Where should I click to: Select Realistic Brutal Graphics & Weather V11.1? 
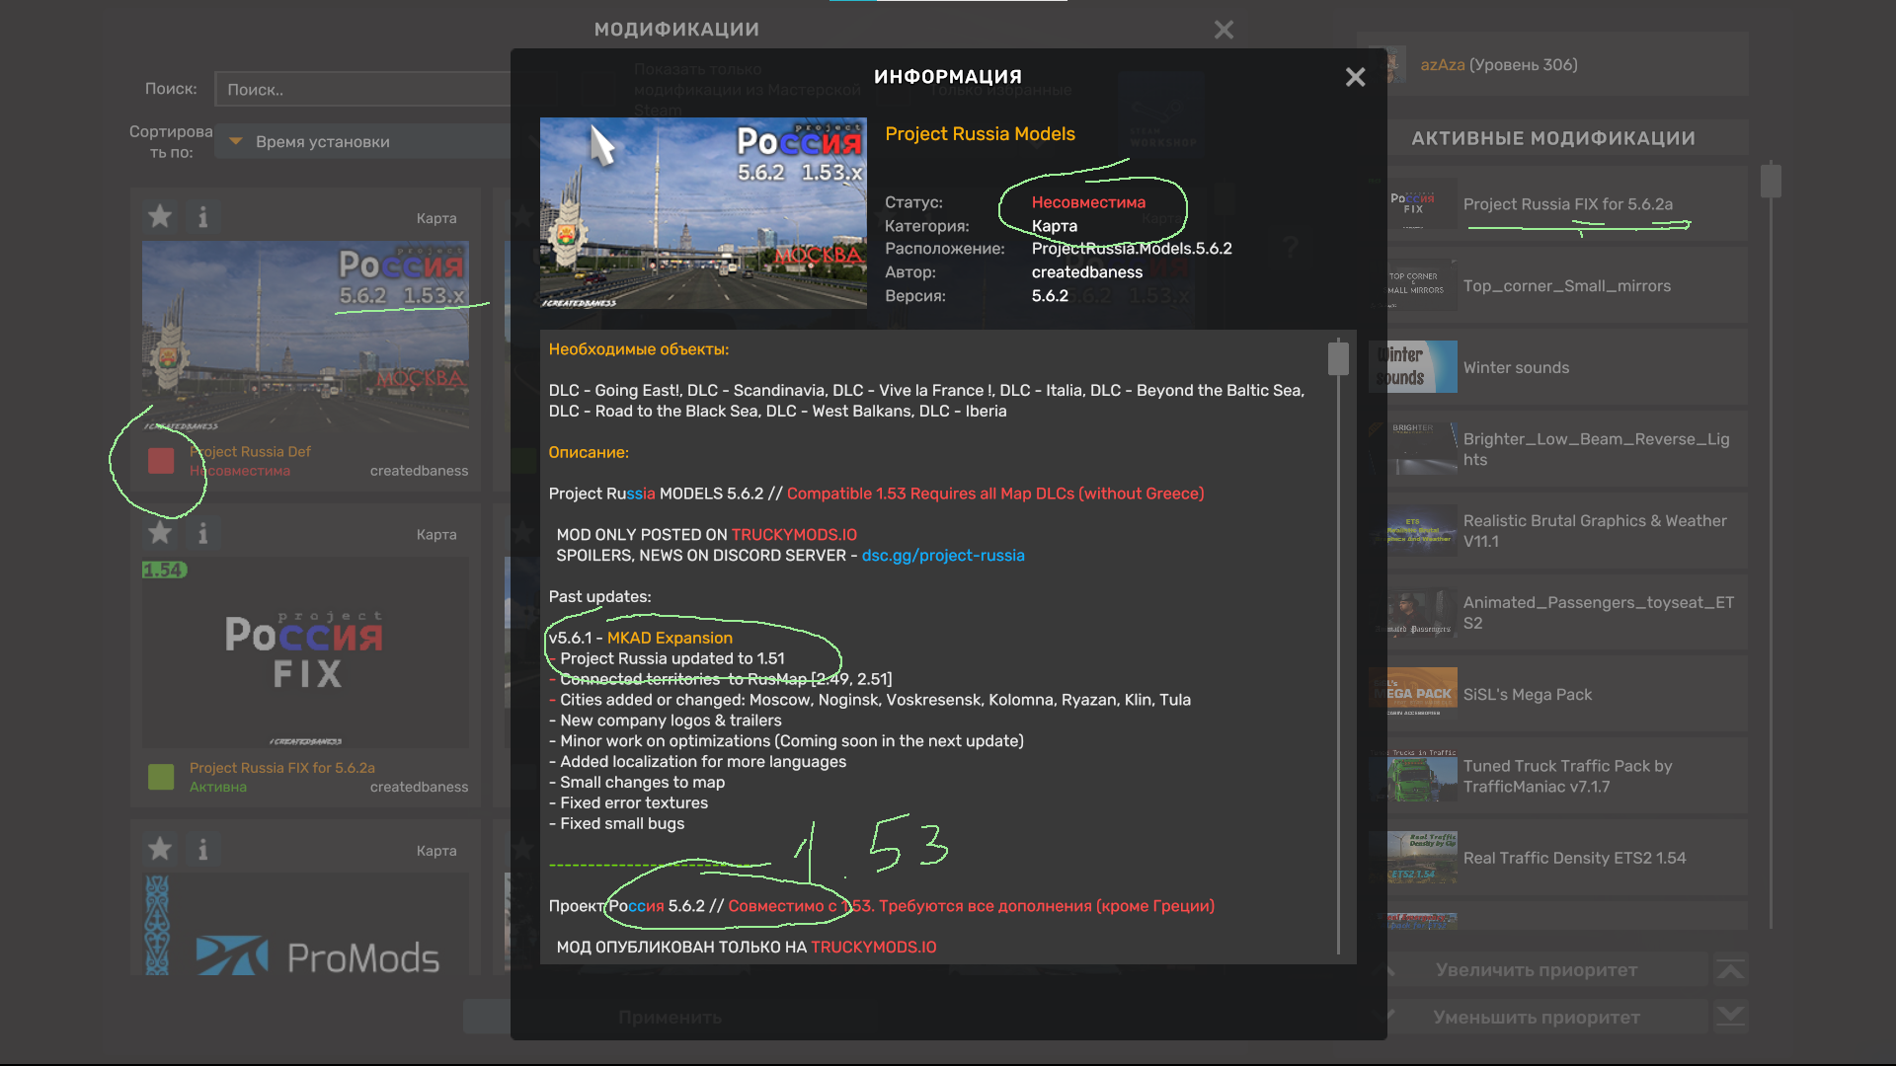1558,531
